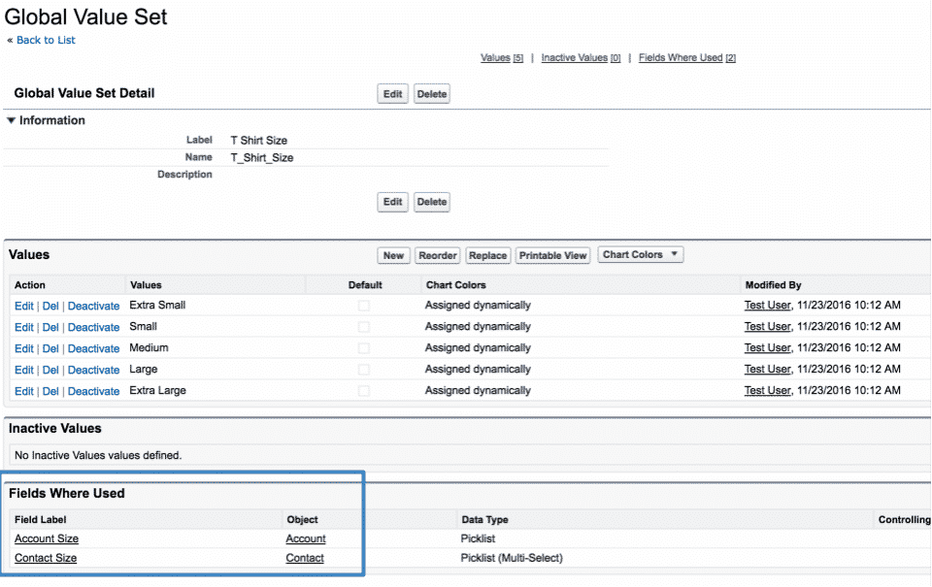Viewport: 932px width, 587px height.
Task: Toggle Default checkbox for Extra Large
Action: coord(364,391)
